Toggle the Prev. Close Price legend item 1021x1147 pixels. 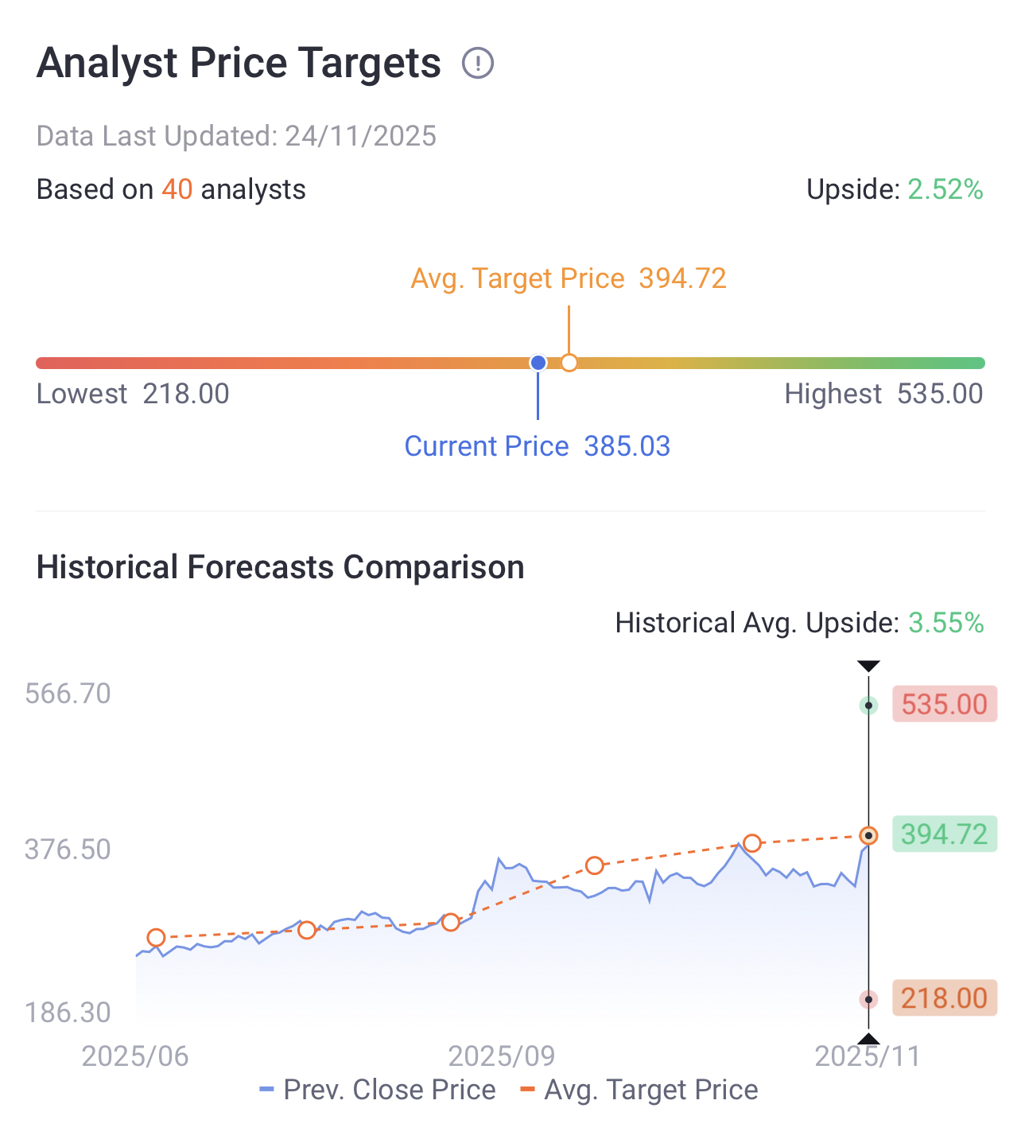coord(378,1090)
